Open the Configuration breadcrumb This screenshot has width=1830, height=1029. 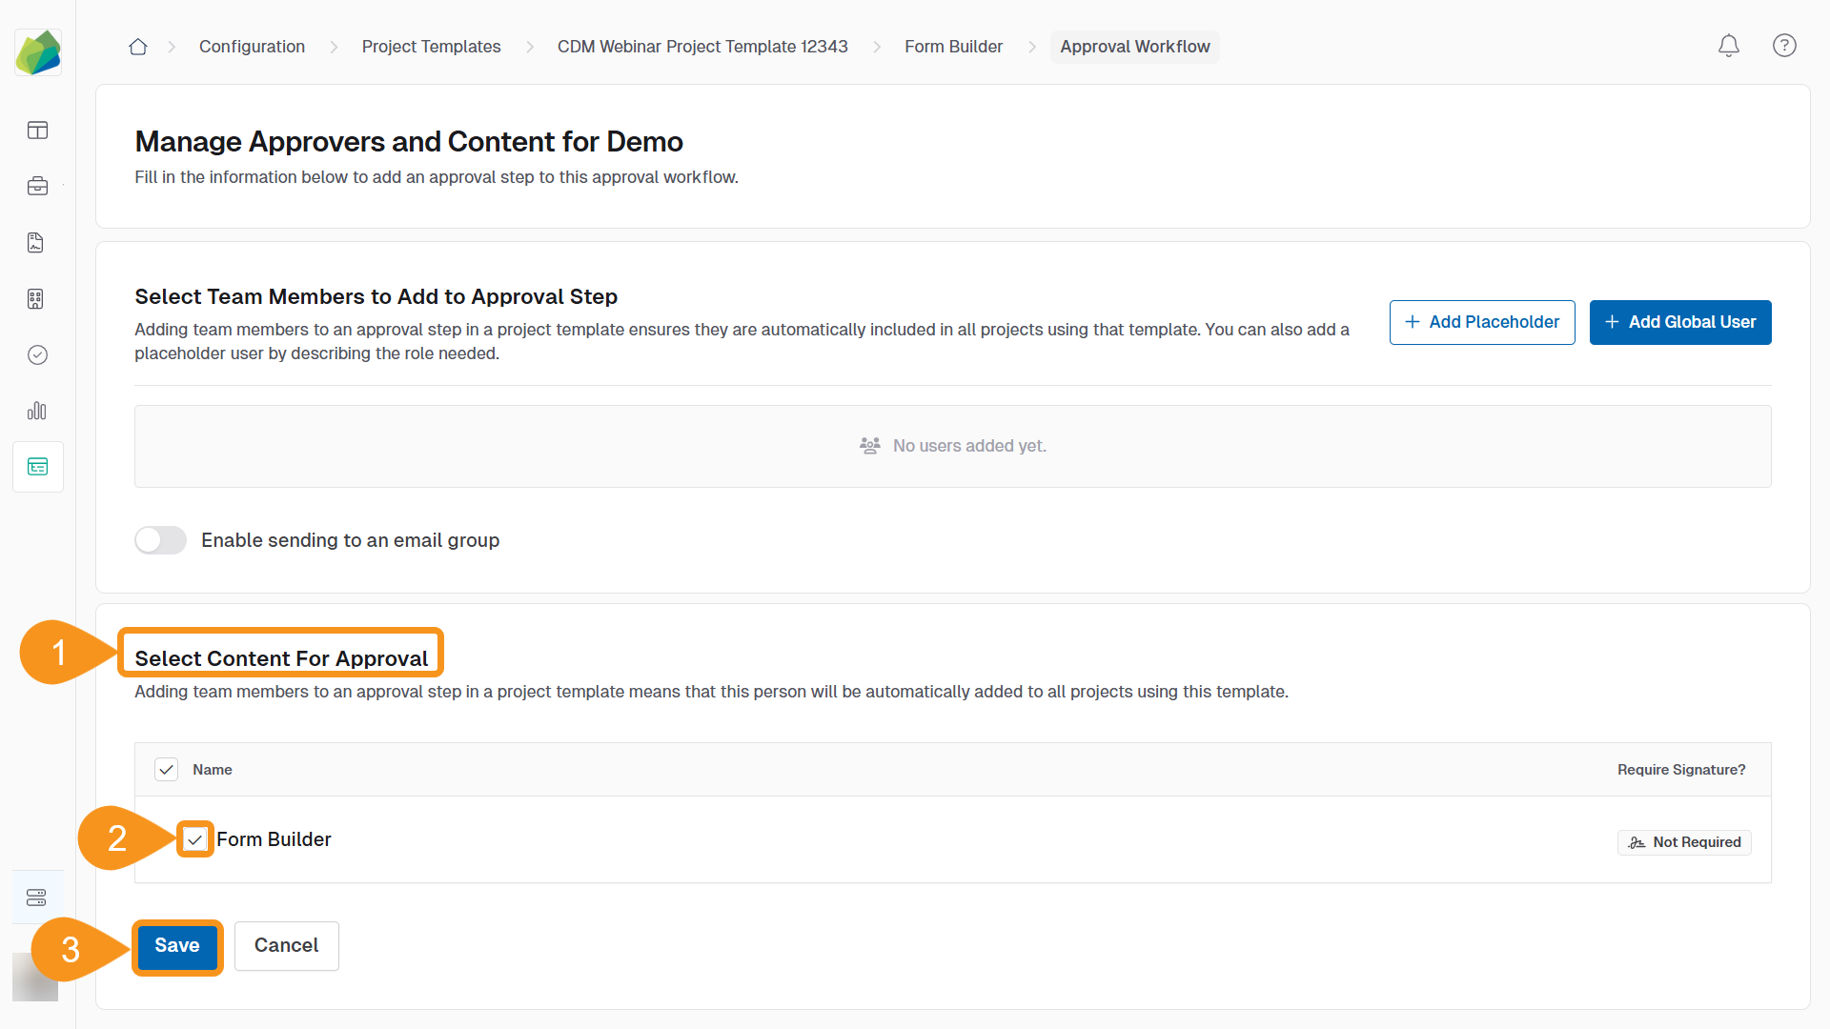coord(251,46)
